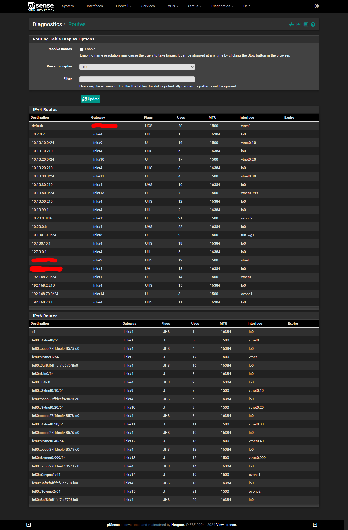Click the logout icon in navbar

(317, 6)
